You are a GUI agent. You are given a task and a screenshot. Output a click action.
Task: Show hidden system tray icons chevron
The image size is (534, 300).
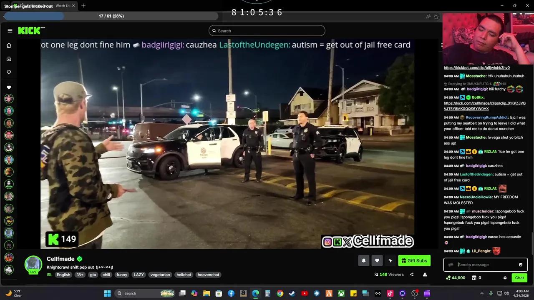pos(481,293)
